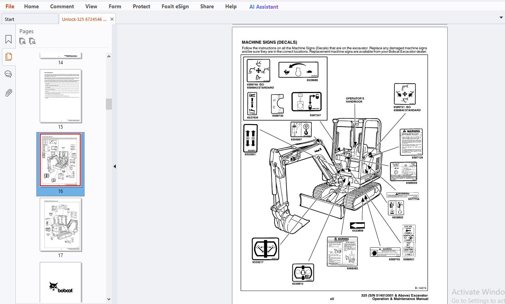Open the Comment ribbon tab

point(62,6)
